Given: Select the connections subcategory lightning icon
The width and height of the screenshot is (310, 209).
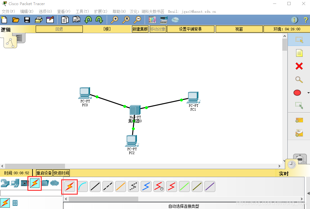Looking at the screenshot, I should click(5, 203).
